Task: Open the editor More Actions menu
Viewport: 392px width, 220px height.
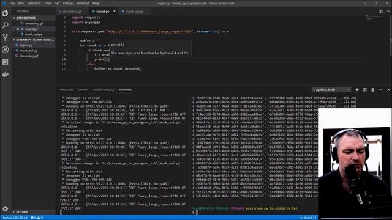Action: 388,11
